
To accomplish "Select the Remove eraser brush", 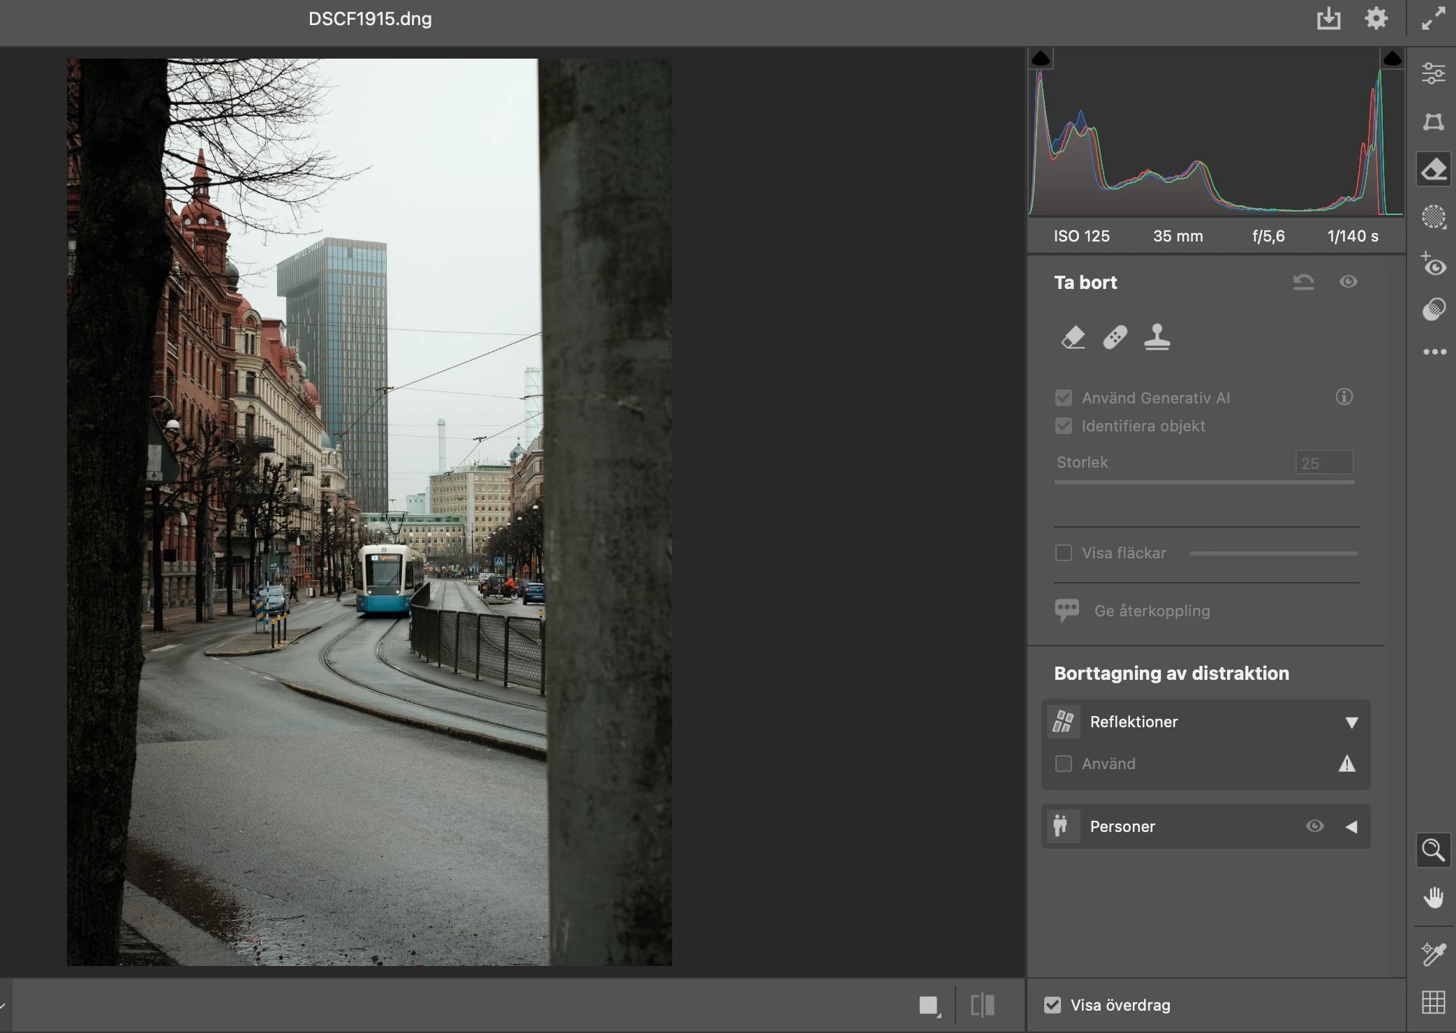I will pos(1073,337).
